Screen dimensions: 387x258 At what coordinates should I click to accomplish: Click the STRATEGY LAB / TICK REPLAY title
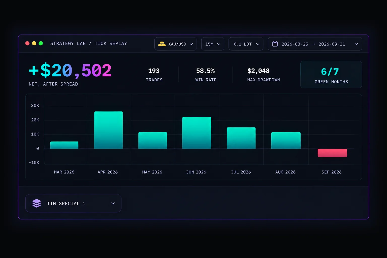pyautogui.click(x=89, y=43)
